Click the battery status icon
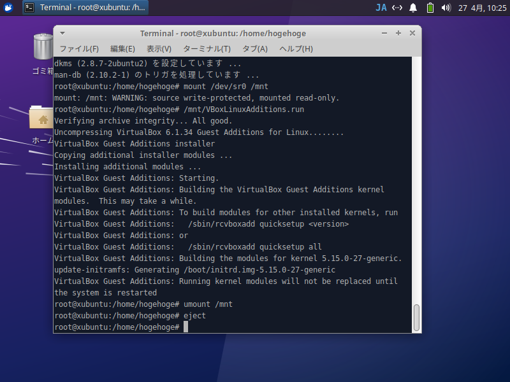The image size is (510, 382). click(x=430, y=8)
